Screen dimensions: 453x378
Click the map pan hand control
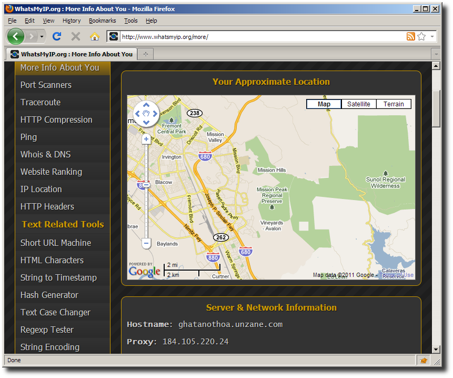tap(146, 113)
